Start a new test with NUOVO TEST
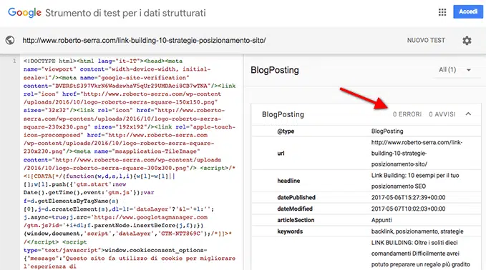 (426, 40)
